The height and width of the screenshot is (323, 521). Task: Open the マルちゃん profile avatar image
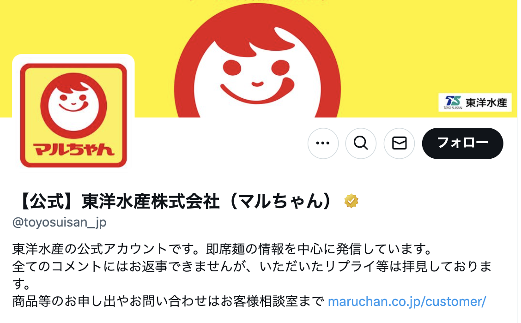73,115
